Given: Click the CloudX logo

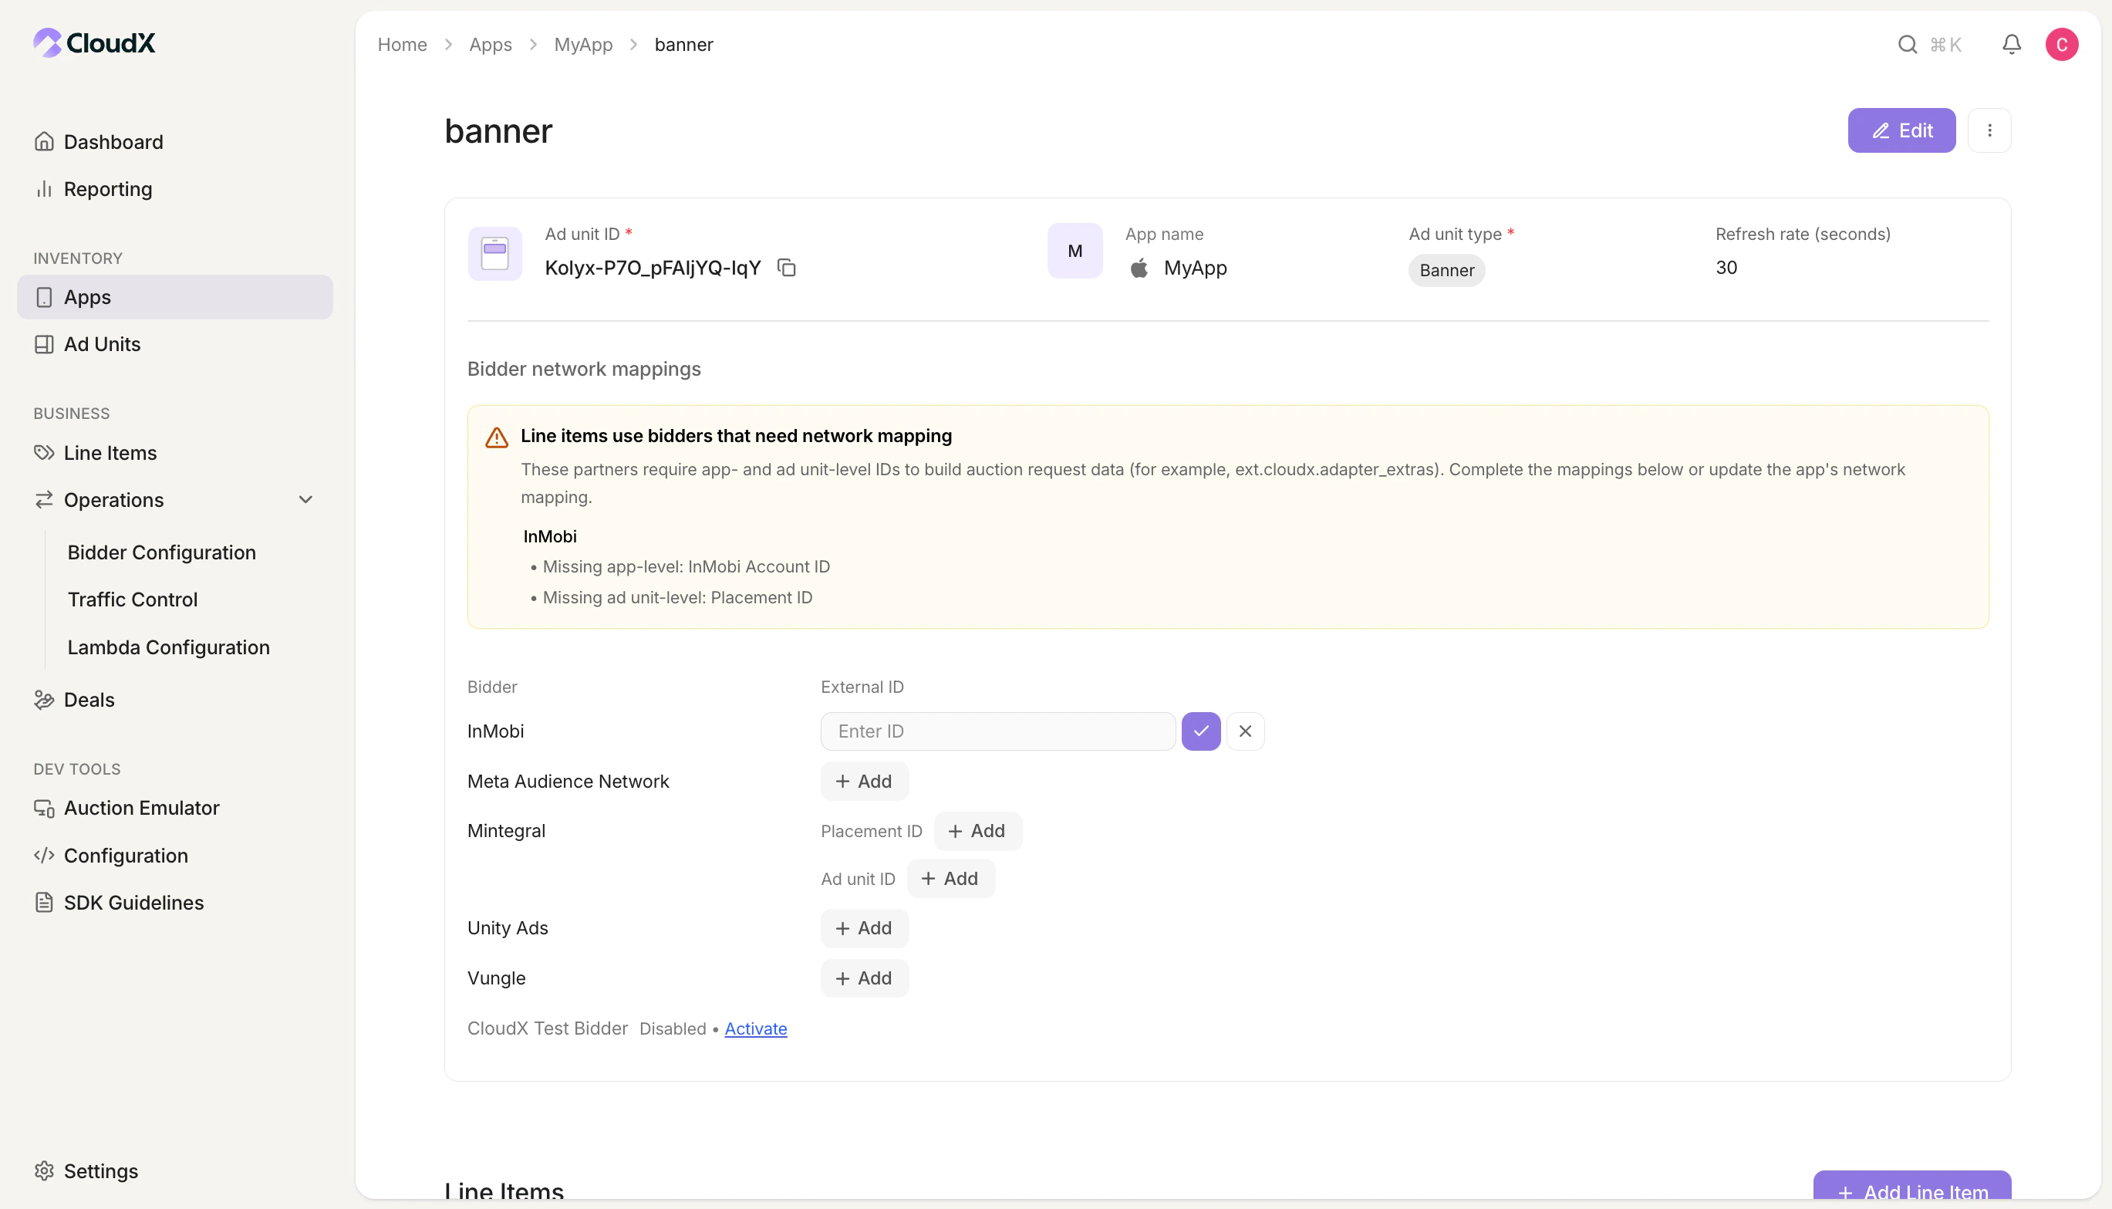Looking at the screenshot, I should point(95,42).
